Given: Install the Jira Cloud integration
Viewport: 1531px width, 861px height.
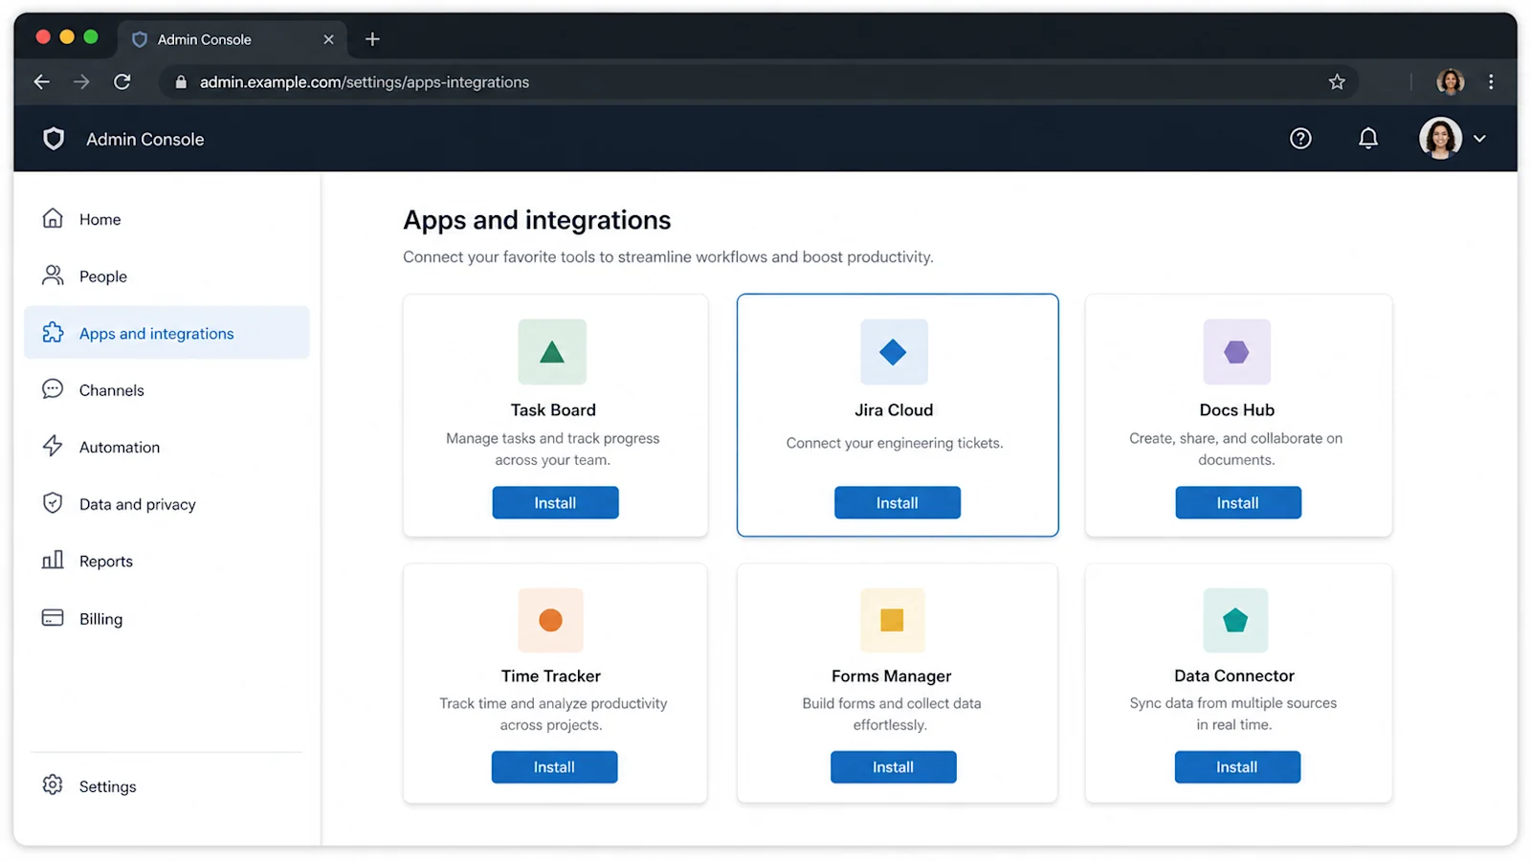Looking at the screenshot, I should click(897, 502).
